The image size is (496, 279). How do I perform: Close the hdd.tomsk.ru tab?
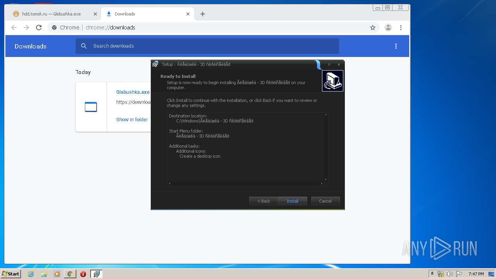point(95,14)
